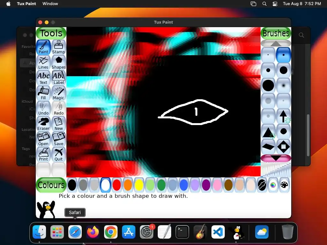The width and height of the screenshot is (327, 245).
Task: Click the Tux penguin mascot
Action: [46, 209]
